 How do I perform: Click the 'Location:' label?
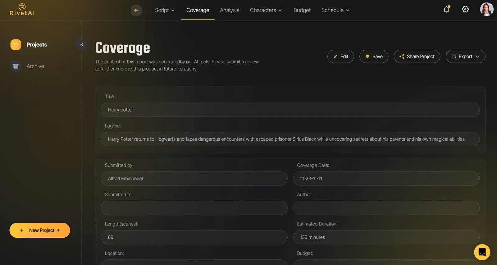pos(114,253)
